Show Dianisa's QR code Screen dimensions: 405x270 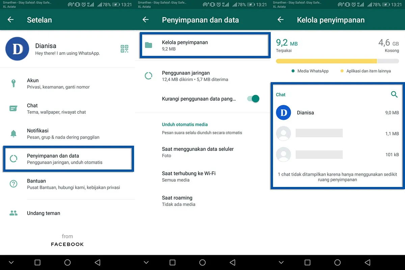tap(125, 49)
